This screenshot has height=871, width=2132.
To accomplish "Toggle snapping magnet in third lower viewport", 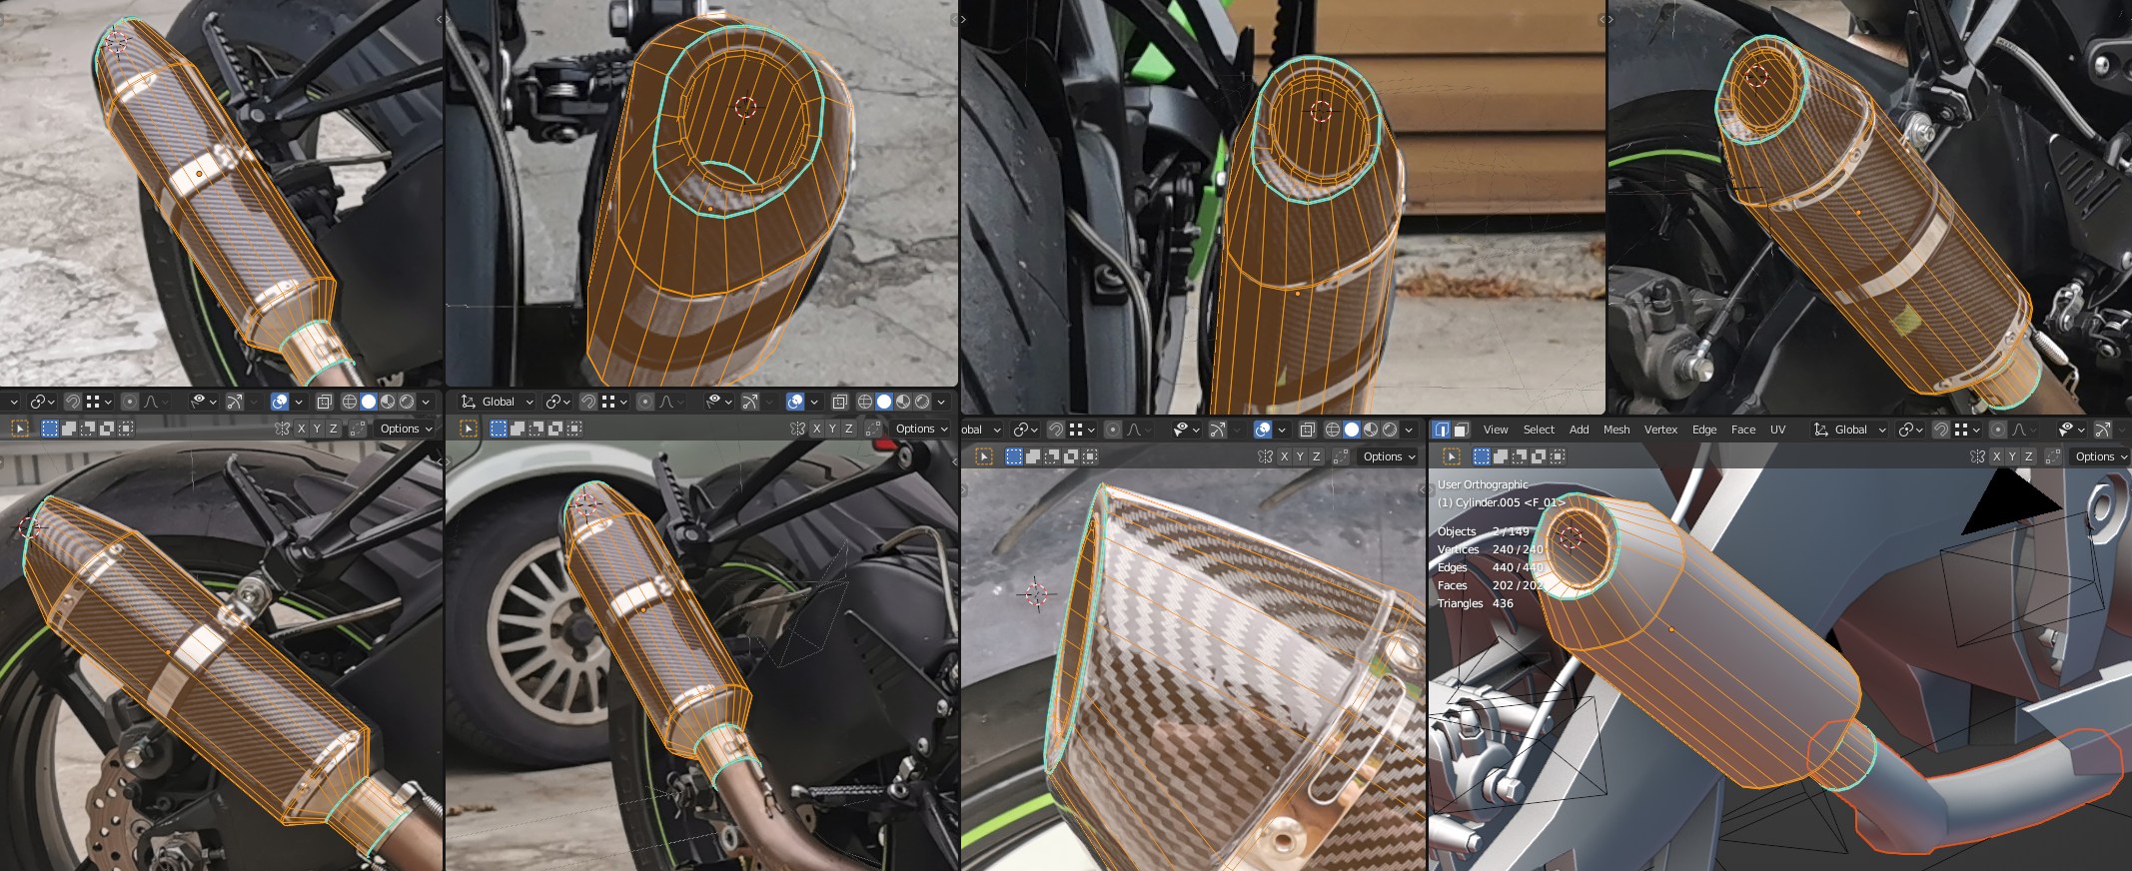I will tap(1056, 430).
